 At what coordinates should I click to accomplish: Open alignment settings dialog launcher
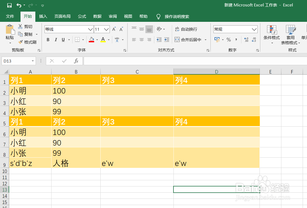[x=208, y=50]
